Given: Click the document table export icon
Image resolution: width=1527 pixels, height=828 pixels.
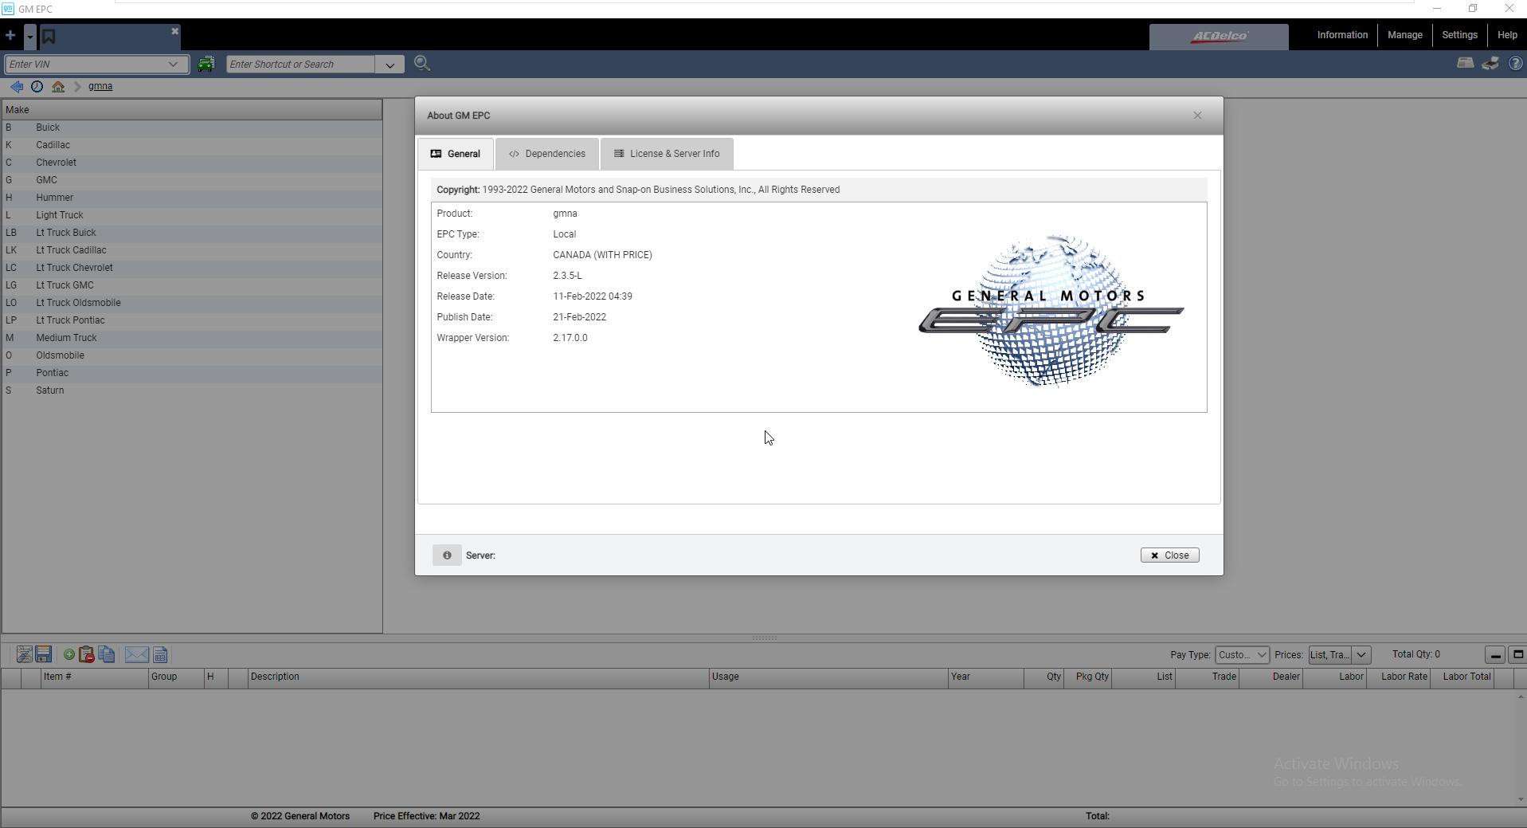Looking at the screenshot, I should [160, 655].
